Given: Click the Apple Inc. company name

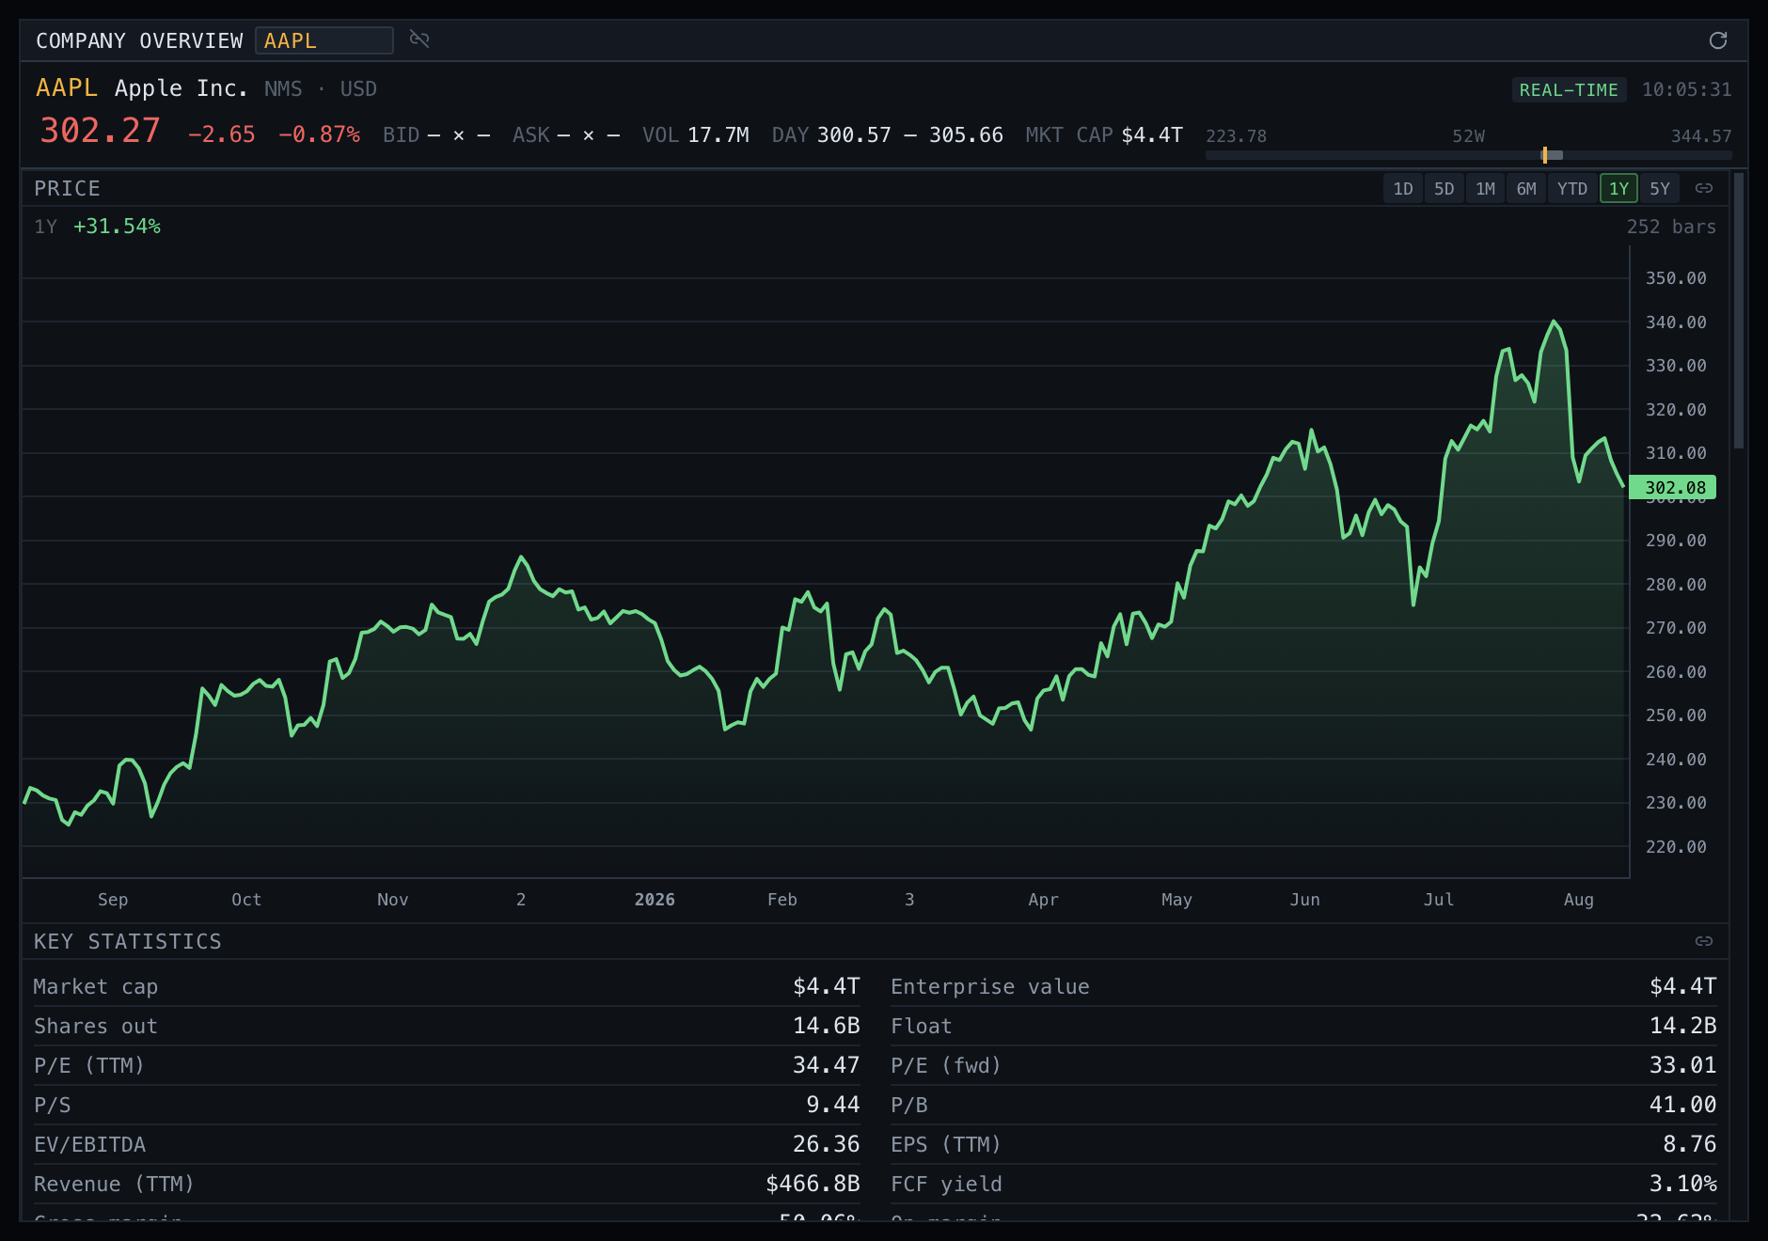Looking at the screenshot, I should (x=181, y=88).
